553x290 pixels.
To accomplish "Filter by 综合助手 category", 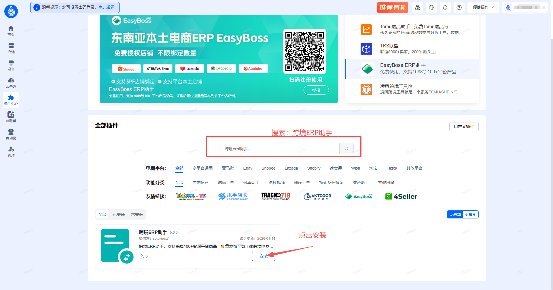I will (x=361, y=183).
